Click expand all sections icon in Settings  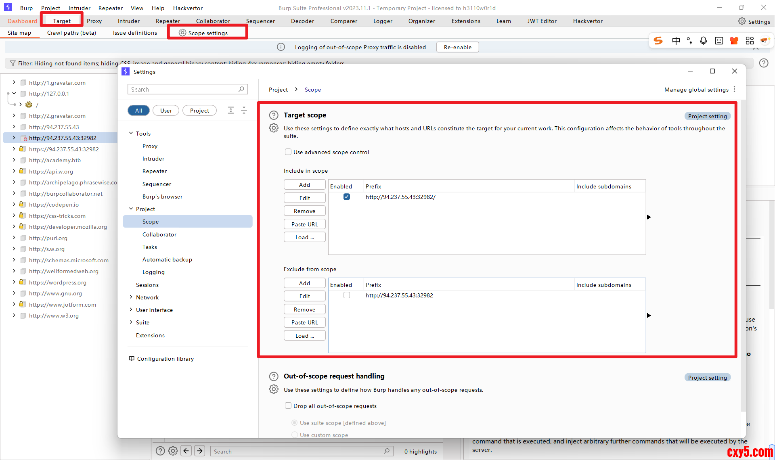click(x=231, y=110)
